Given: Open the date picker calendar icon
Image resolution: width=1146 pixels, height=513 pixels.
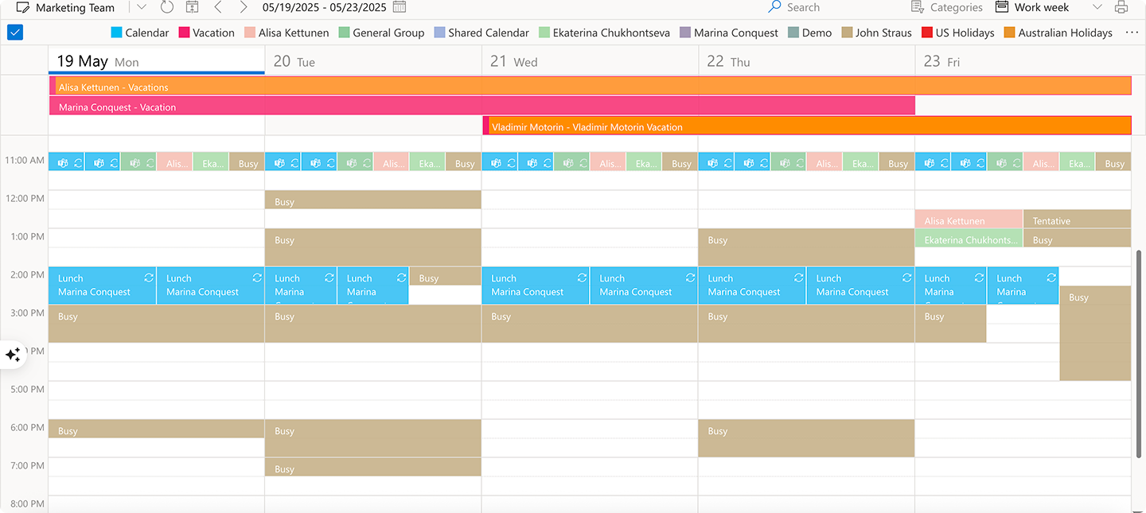Looking at the screenshot, I should click(x=398, y=7).
